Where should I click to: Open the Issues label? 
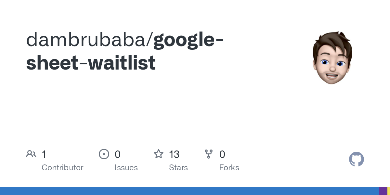[x=126, y=168]
